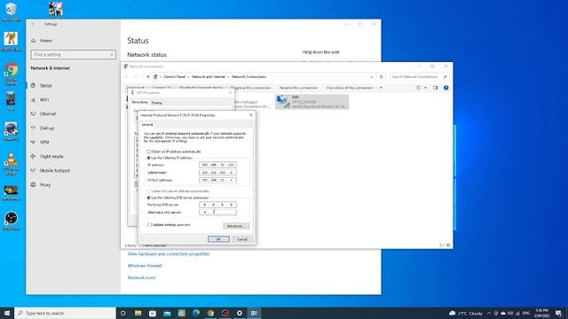This screenshot has width=568, height=319.
Task: Open VLC media player desktop shortcut
Action: [12, 164]
